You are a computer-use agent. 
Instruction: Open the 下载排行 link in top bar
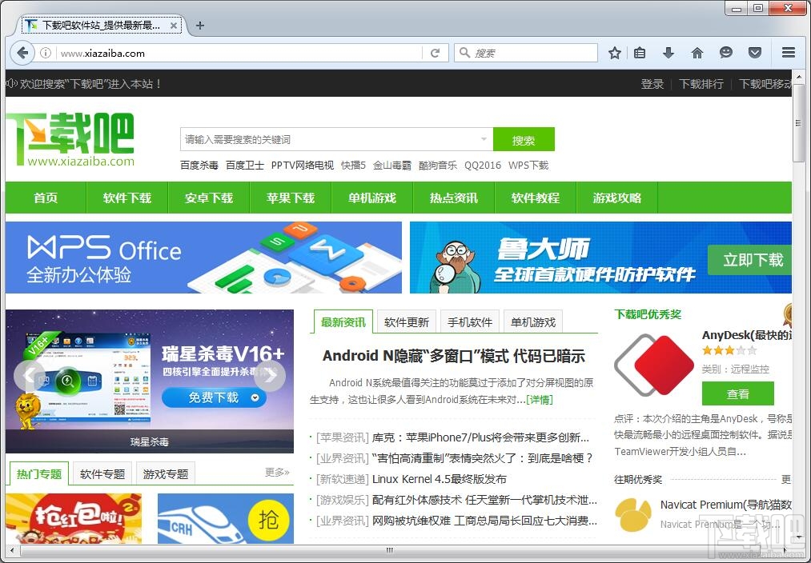click(701, 84)
